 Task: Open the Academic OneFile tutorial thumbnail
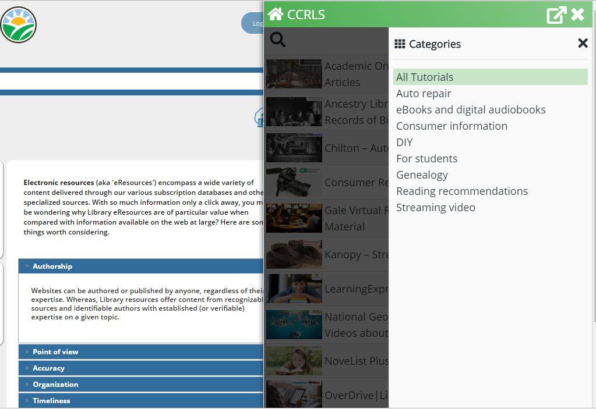coord(294,74)
